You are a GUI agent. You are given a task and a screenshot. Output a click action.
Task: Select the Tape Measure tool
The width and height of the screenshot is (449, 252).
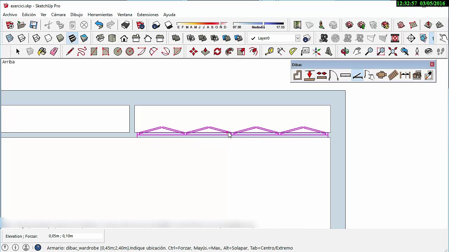coord(269,52)
